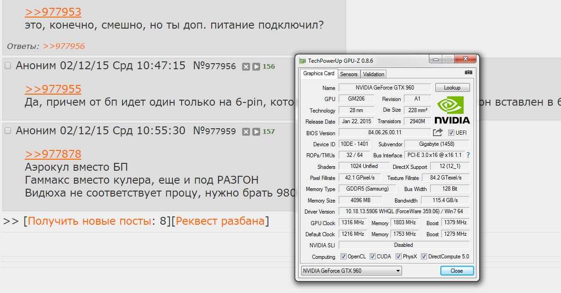Click the Driver Version field
This screenshot has height=293, width=561.
click(x=404, y=211)
